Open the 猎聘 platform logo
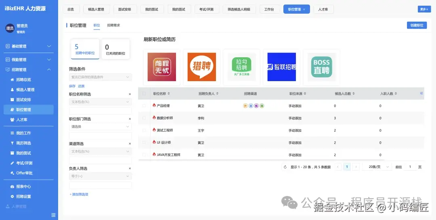 click(201, 67)
